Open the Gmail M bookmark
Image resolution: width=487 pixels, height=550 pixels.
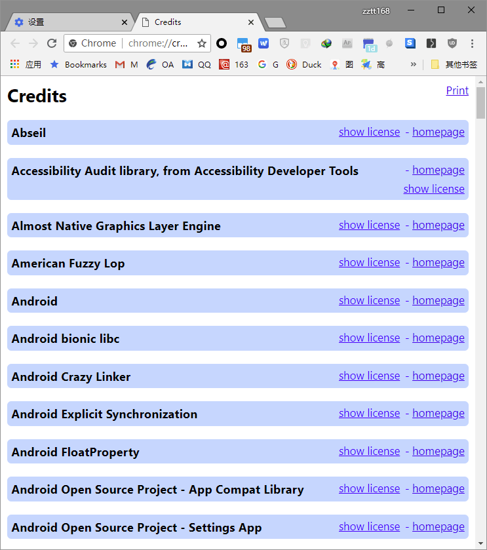127,64
